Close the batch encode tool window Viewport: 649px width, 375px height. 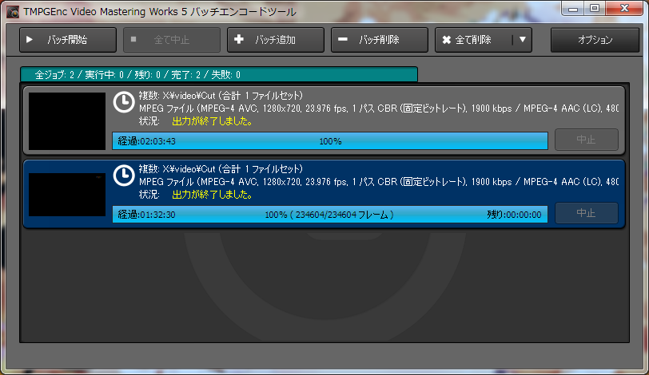coord(624,9)
